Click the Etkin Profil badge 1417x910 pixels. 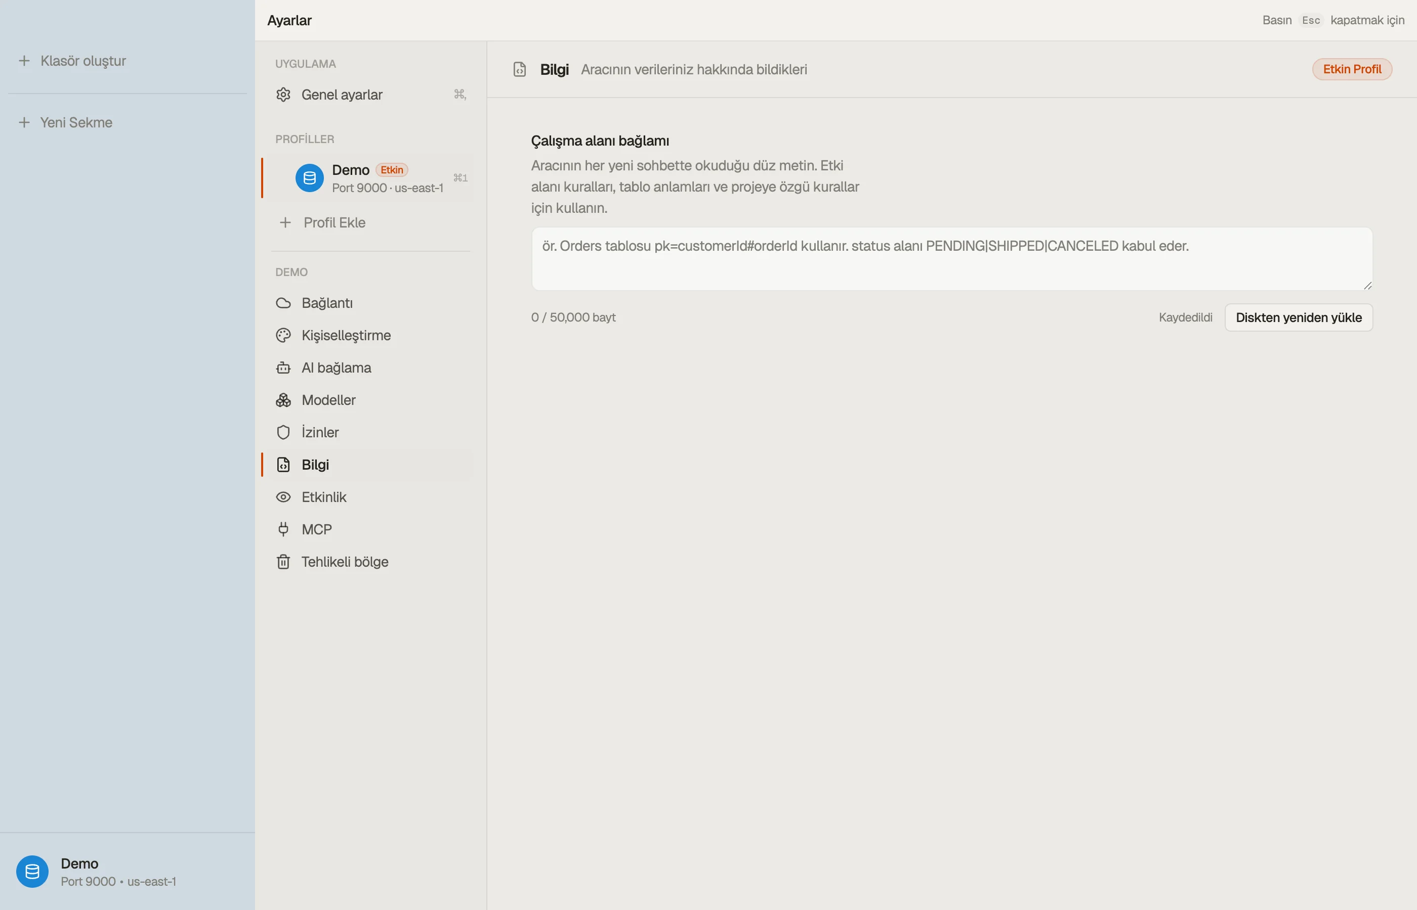pos(1352,69)
